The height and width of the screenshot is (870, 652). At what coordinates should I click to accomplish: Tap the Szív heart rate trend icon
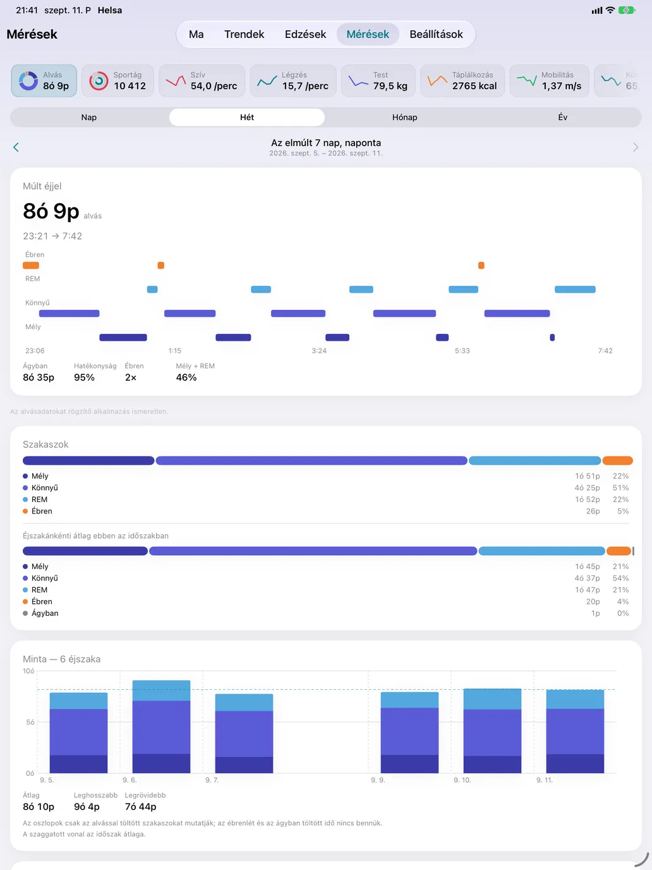[176, 81]
